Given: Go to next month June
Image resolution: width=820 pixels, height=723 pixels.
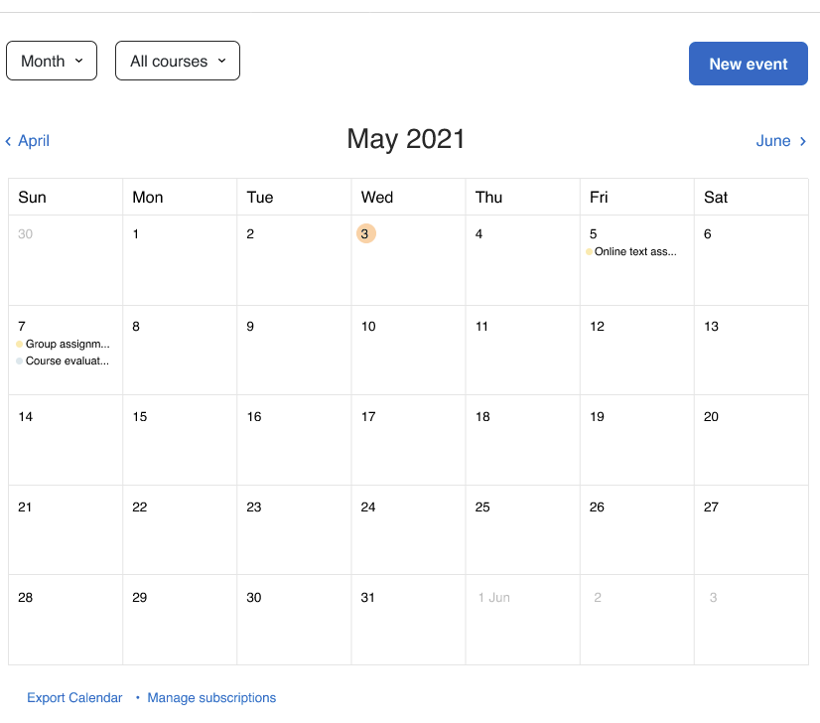Looking at the screenshot, I should coord(780,141).
